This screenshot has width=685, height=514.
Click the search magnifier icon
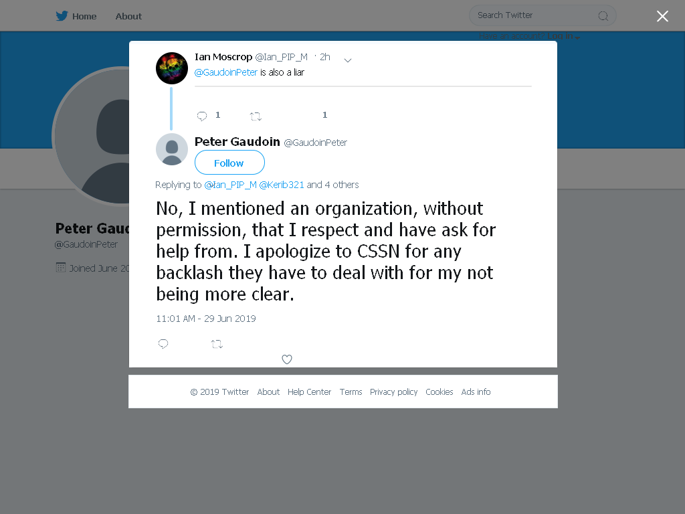pos(603,16)
